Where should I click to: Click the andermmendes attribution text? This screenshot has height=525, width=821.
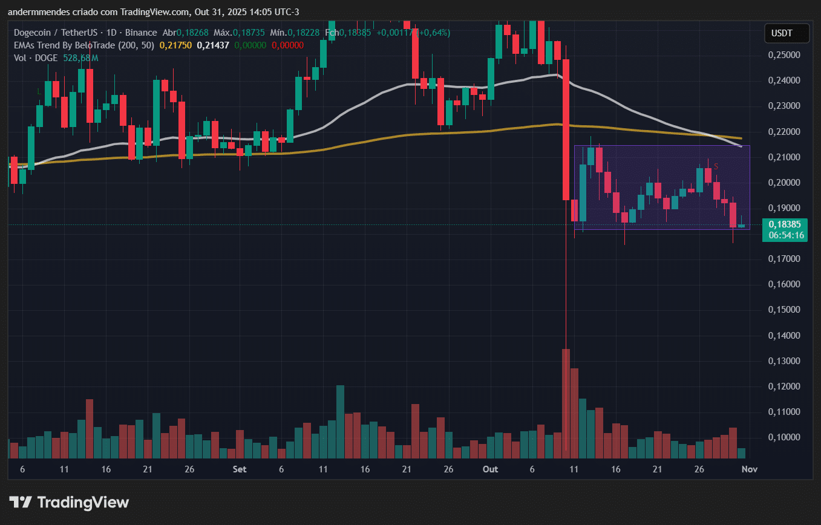point(38,11)
